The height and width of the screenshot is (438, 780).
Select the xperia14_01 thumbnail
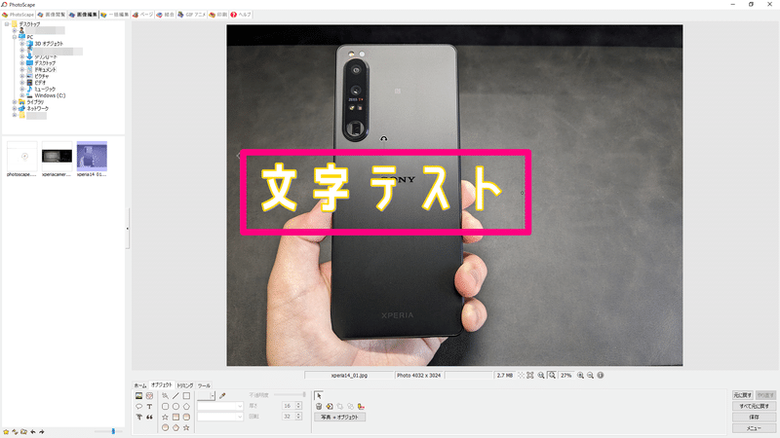(92, 159)
